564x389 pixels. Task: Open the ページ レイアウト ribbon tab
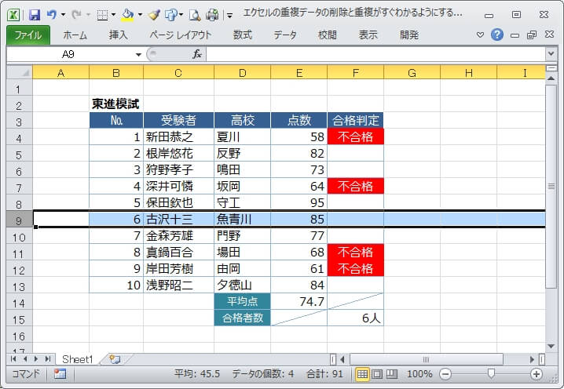pos(180,35)
